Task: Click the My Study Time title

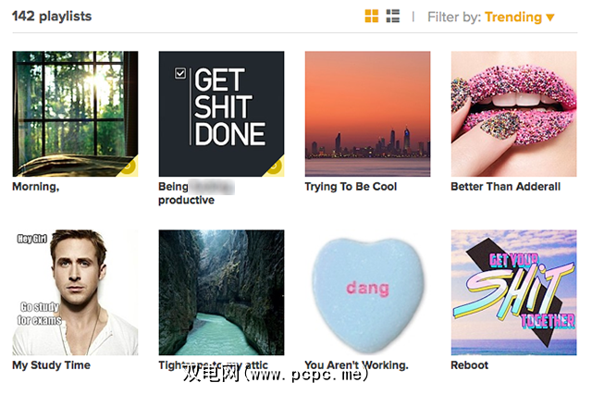Action: (x=52, y=365)
